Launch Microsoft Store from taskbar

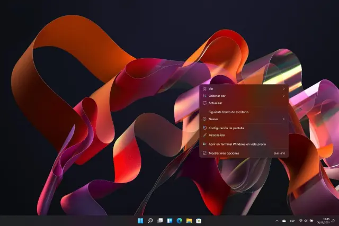click(198, 220)
